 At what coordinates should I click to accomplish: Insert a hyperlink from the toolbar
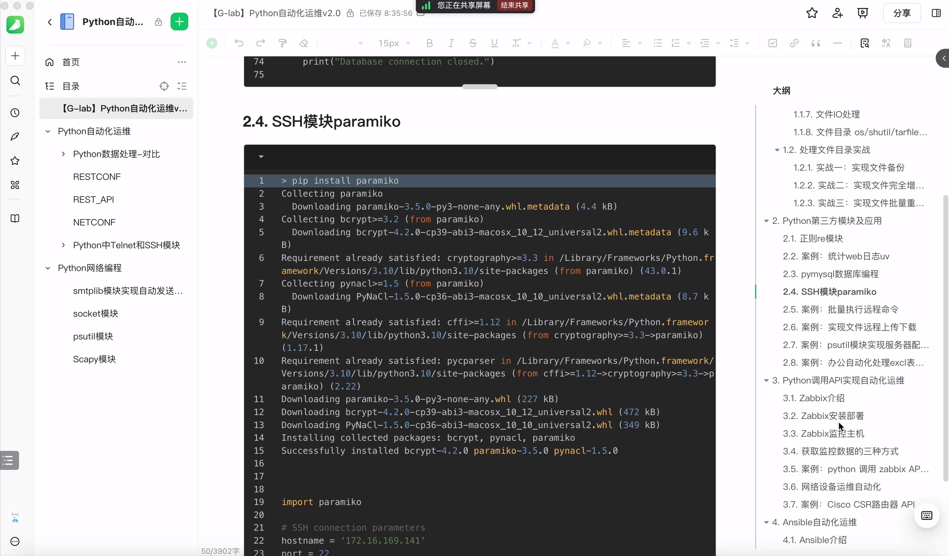[x=794, y=43]
